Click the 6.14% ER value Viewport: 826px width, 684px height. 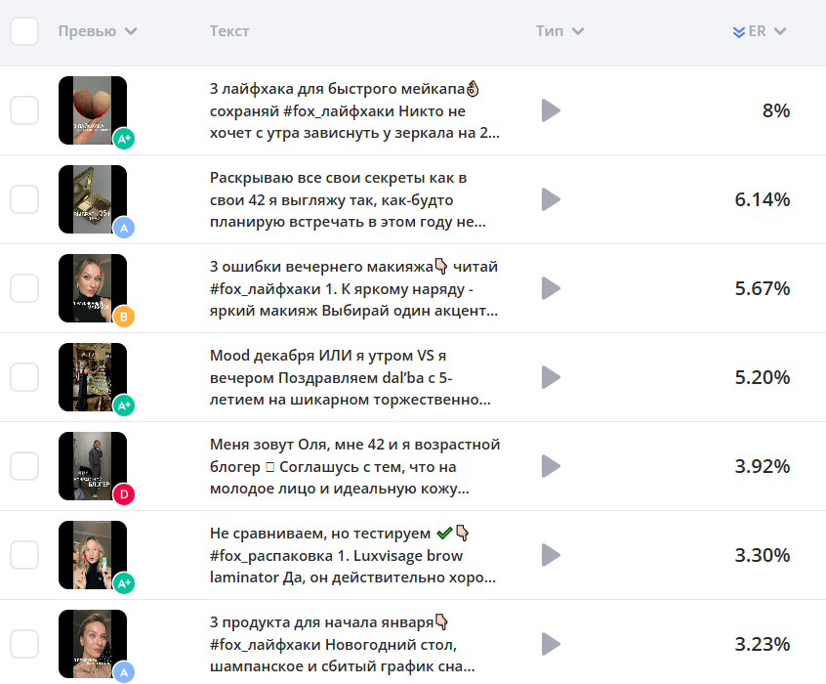(x=763, y=199)
